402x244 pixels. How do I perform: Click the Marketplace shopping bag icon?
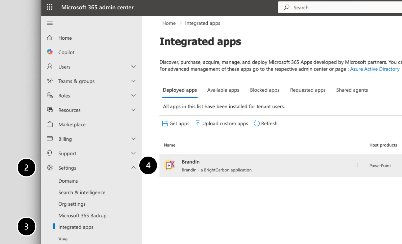(x=50, y=124)
